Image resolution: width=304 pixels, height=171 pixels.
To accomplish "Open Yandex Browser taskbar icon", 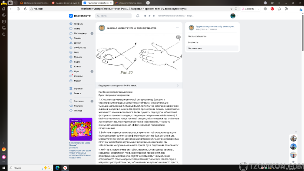I will [x=65, y=168].
